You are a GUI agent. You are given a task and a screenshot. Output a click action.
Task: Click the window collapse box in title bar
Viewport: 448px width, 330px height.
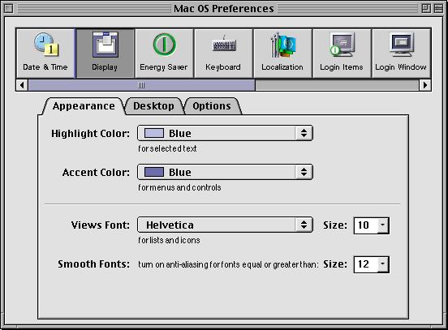point(438,9)
